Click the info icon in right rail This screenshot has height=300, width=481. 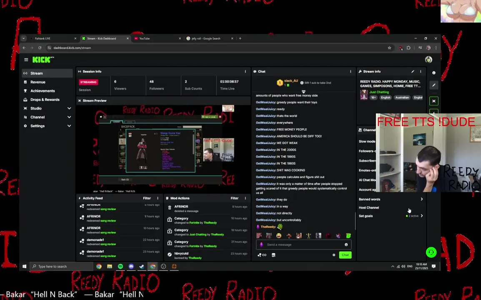[434, 72]
